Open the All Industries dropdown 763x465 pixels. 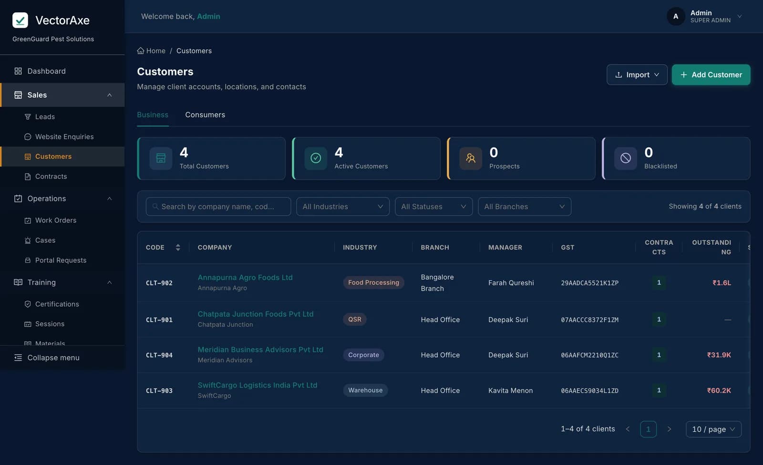click(343, 207)
